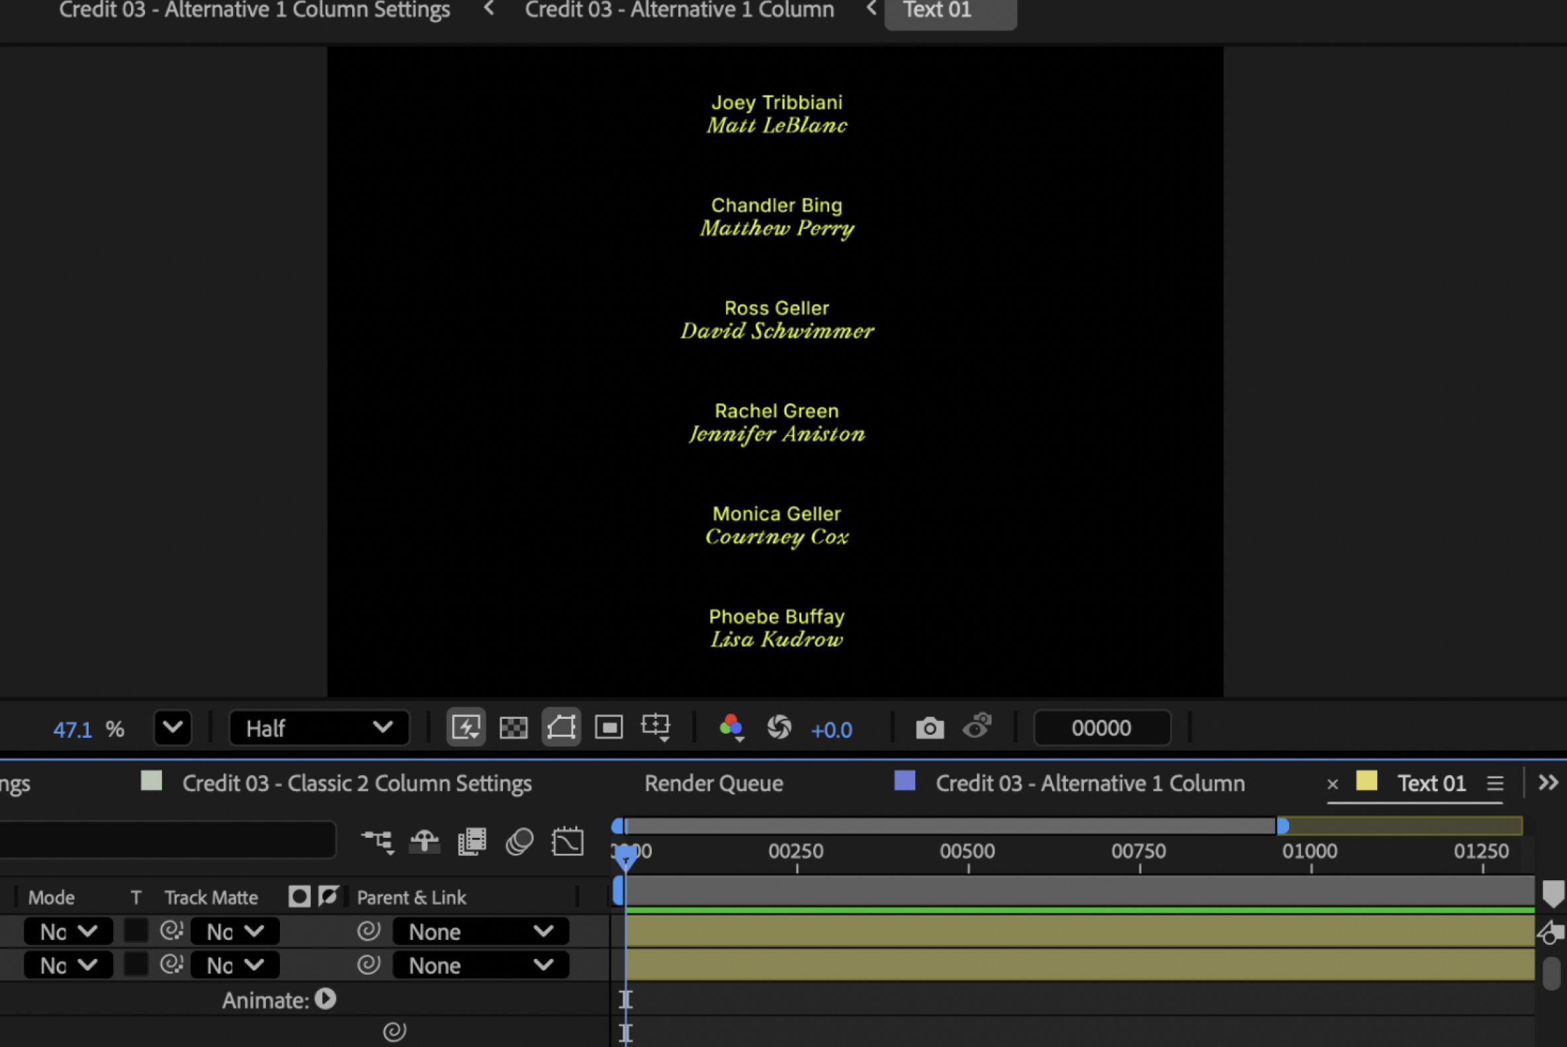Open Text 01 panel menu icon
The image size is (1567, 1047).
(1495, 783)
